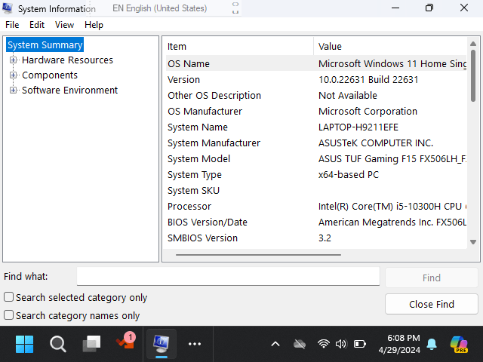Image resolution: width=483 pixels, height=362 pixels.
Task: Select SMBIOS Version row
Action: tap(316, 238)
